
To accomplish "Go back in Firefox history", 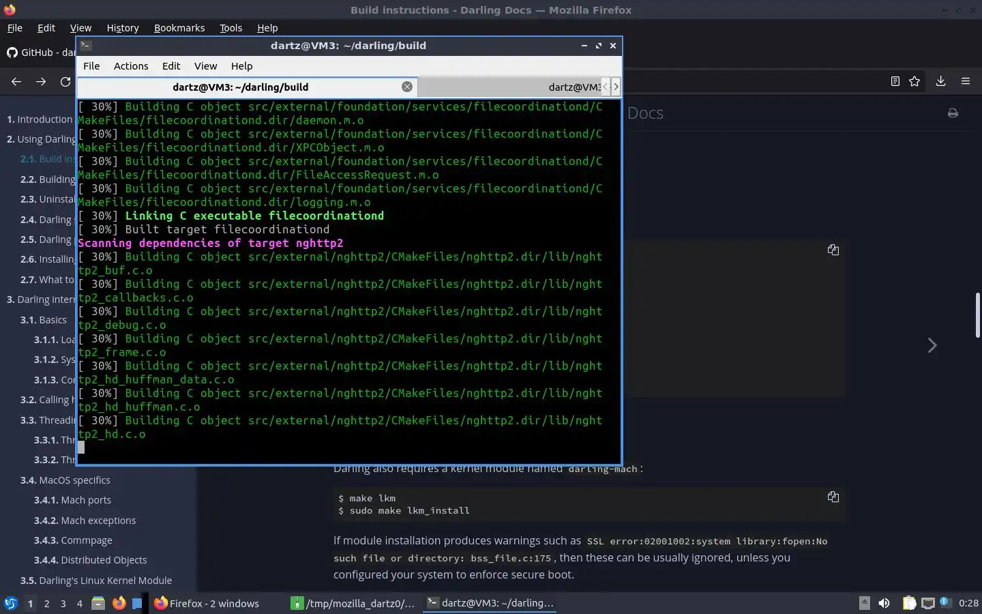I will (x=16, y=81).
